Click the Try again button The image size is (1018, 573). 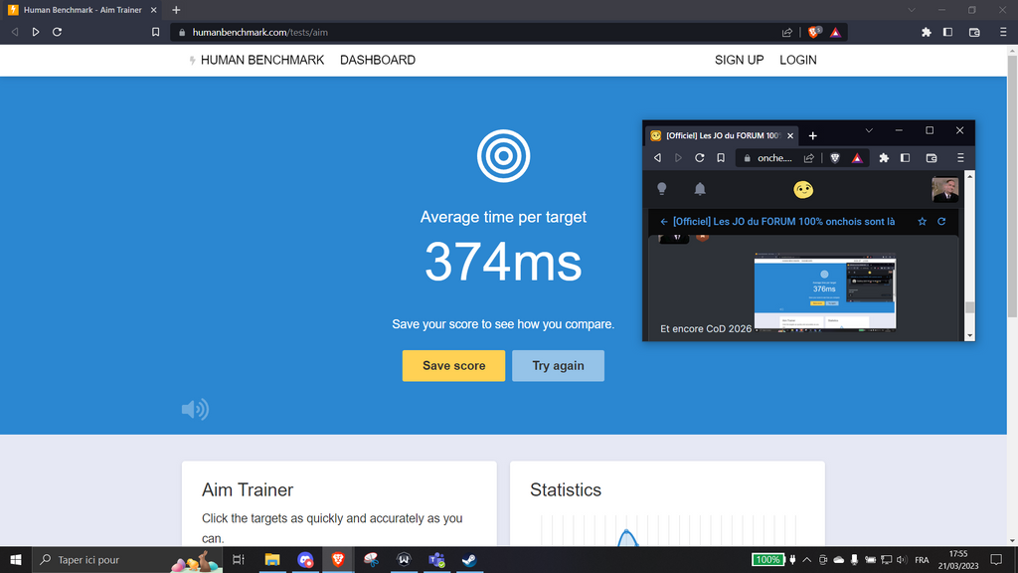pos(558,366)
